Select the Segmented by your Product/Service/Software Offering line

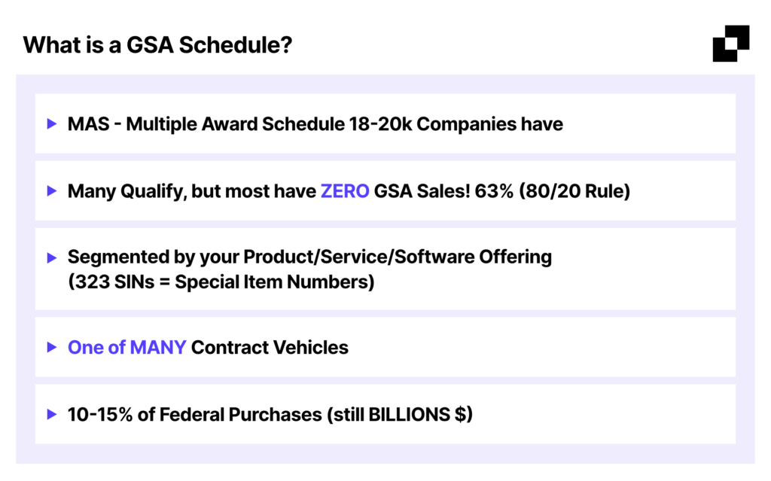click(309, 257)
